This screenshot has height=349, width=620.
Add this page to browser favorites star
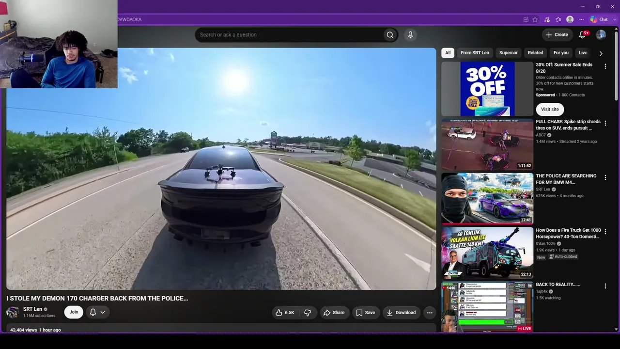[535, 19]
